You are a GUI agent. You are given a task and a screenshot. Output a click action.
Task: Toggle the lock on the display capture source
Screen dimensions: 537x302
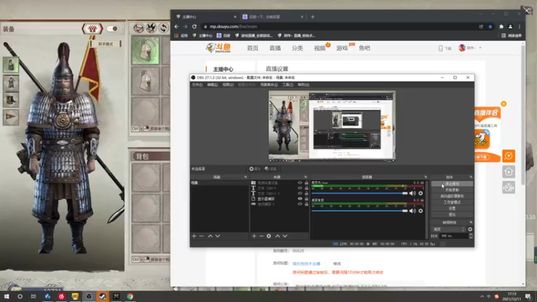click(306, 199)
